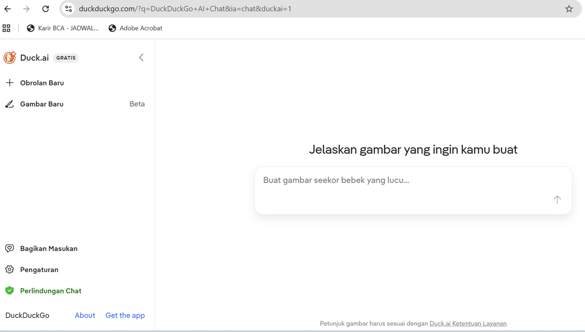Select the Gambar Baru brush icon
The height and width of the screenshot is (332, 585).
[10, 104]
